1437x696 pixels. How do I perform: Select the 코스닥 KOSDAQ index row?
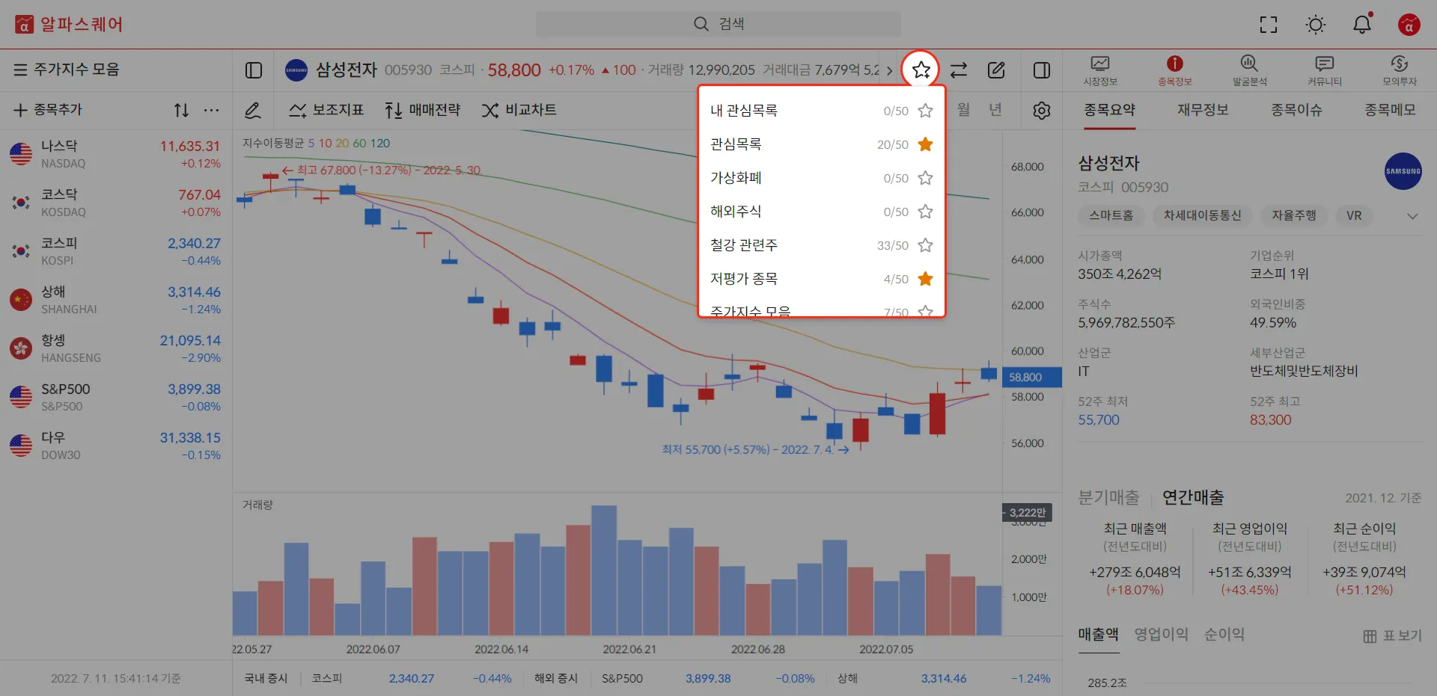[116, 203]
